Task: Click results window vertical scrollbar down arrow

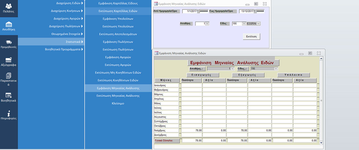Action: tap(321, 143)
